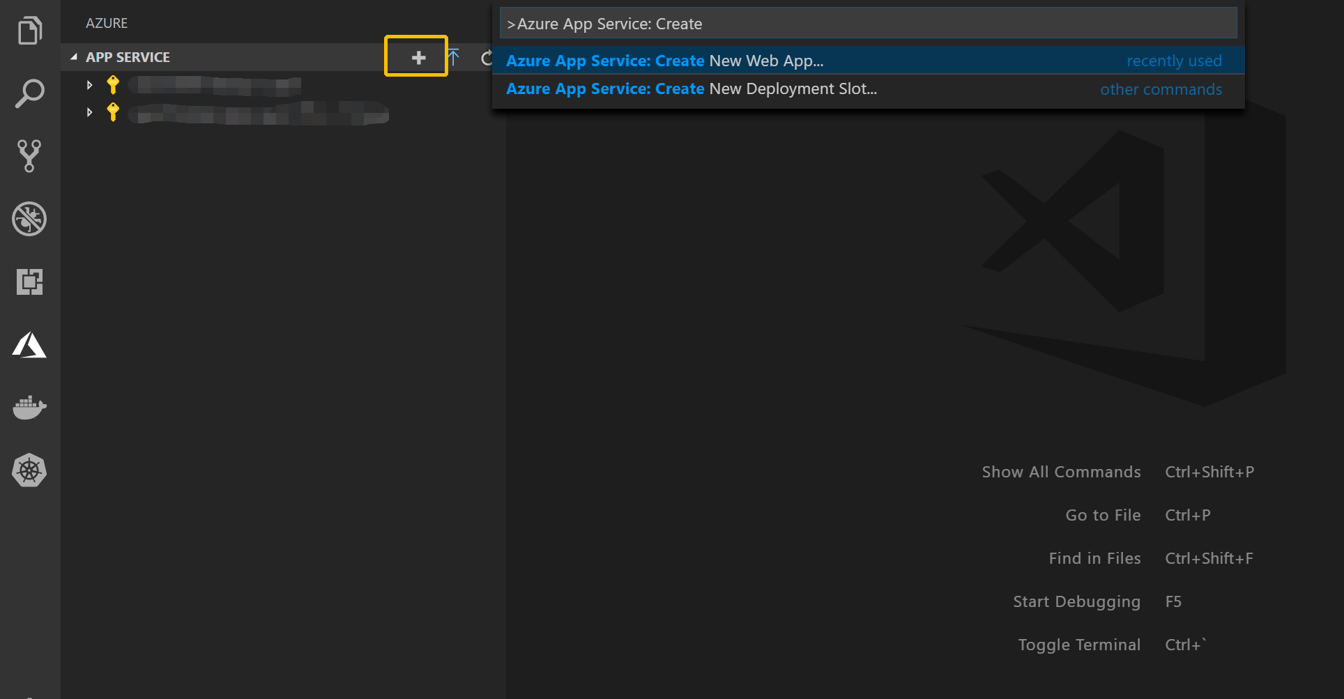Click the refresh icon in App Service panel

tap(487, 58)
